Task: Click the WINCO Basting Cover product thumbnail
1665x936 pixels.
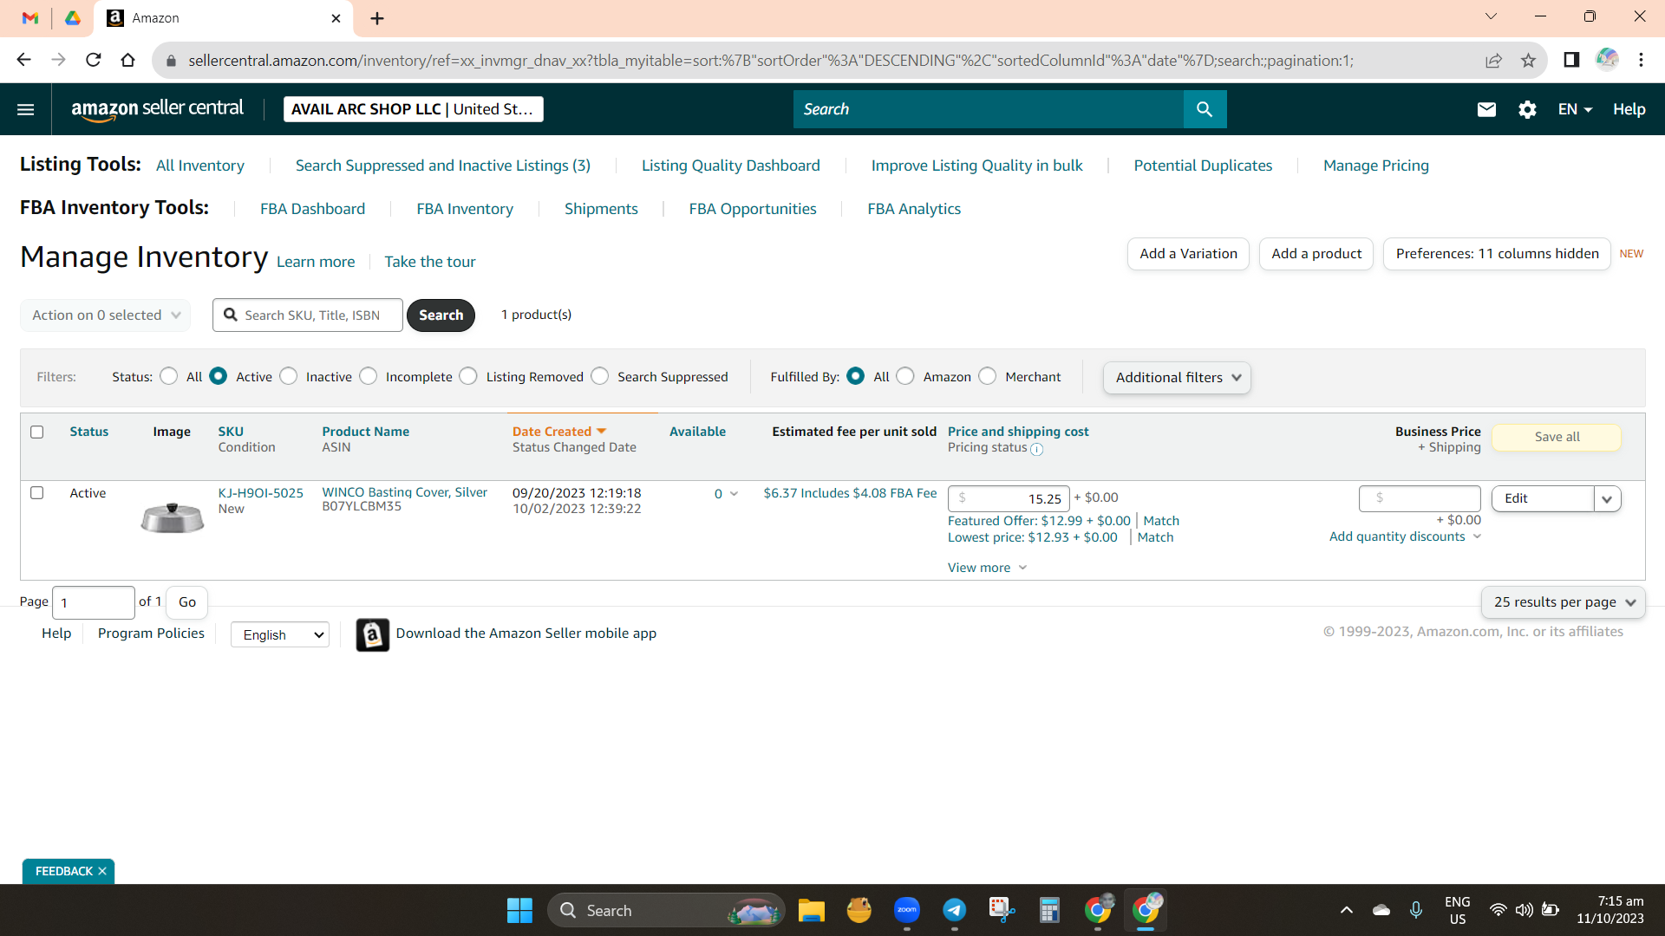Action: tap(173, 517)
